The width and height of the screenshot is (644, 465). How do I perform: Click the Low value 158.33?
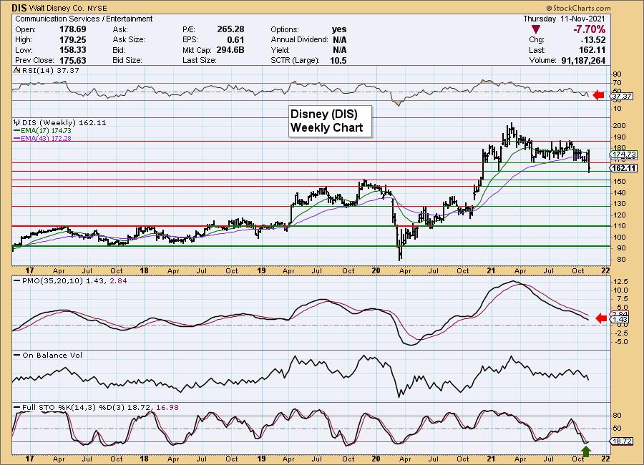coord(73,49)
